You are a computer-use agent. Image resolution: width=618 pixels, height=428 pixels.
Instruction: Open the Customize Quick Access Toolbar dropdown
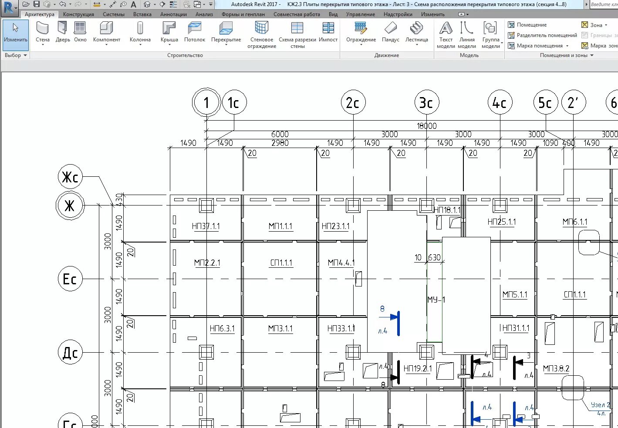[x=211, y=4]
